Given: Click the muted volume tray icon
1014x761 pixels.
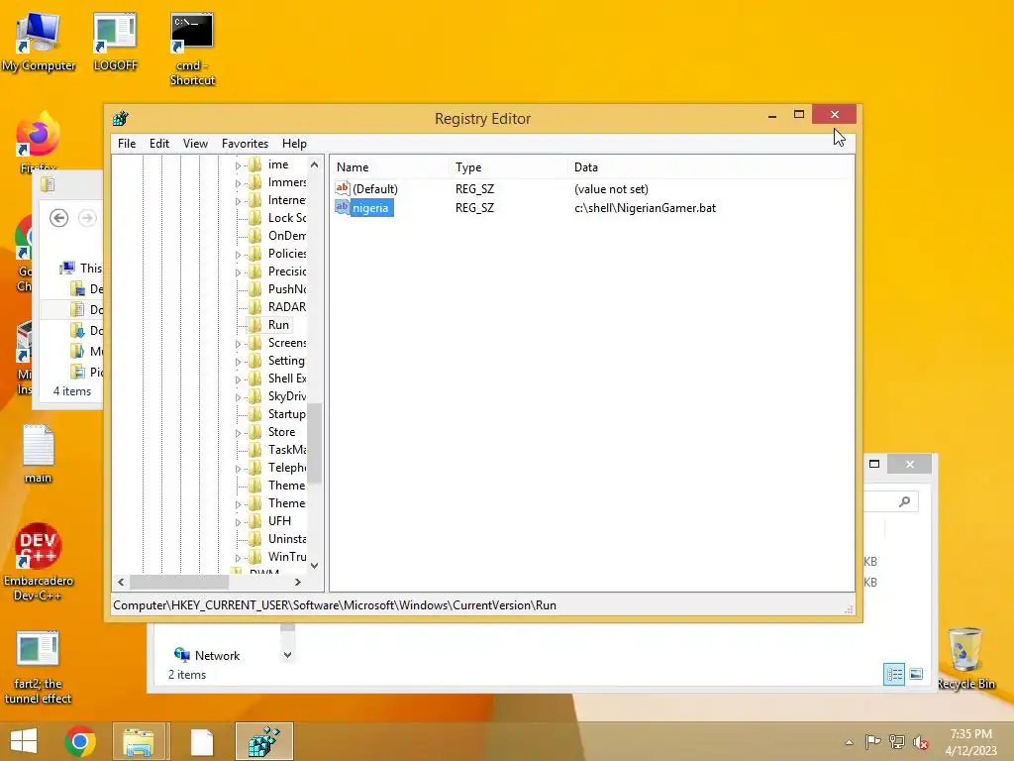Looking at the screenshot, I should click(x=920, y=742).
